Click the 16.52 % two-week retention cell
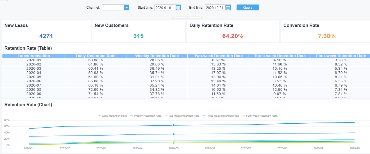 pyautogui.click(x=218, y=89)
